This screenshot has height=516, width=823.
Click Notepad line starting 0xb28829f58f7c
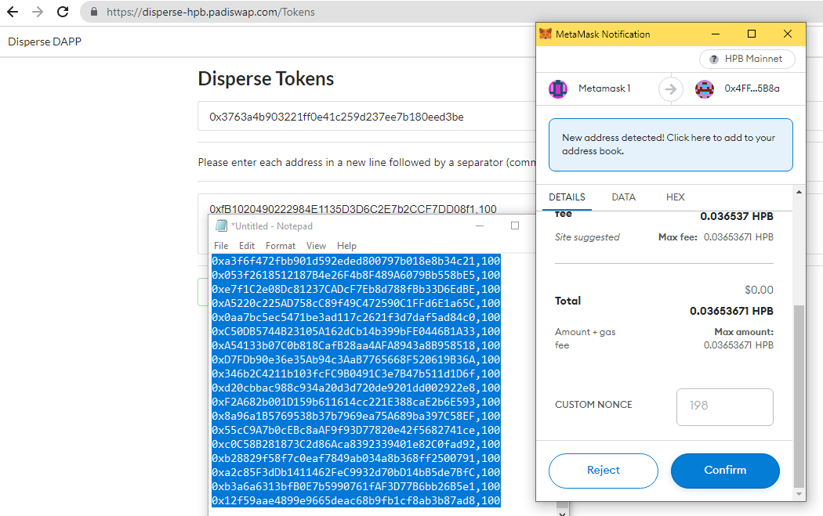(x=357, y=458)
